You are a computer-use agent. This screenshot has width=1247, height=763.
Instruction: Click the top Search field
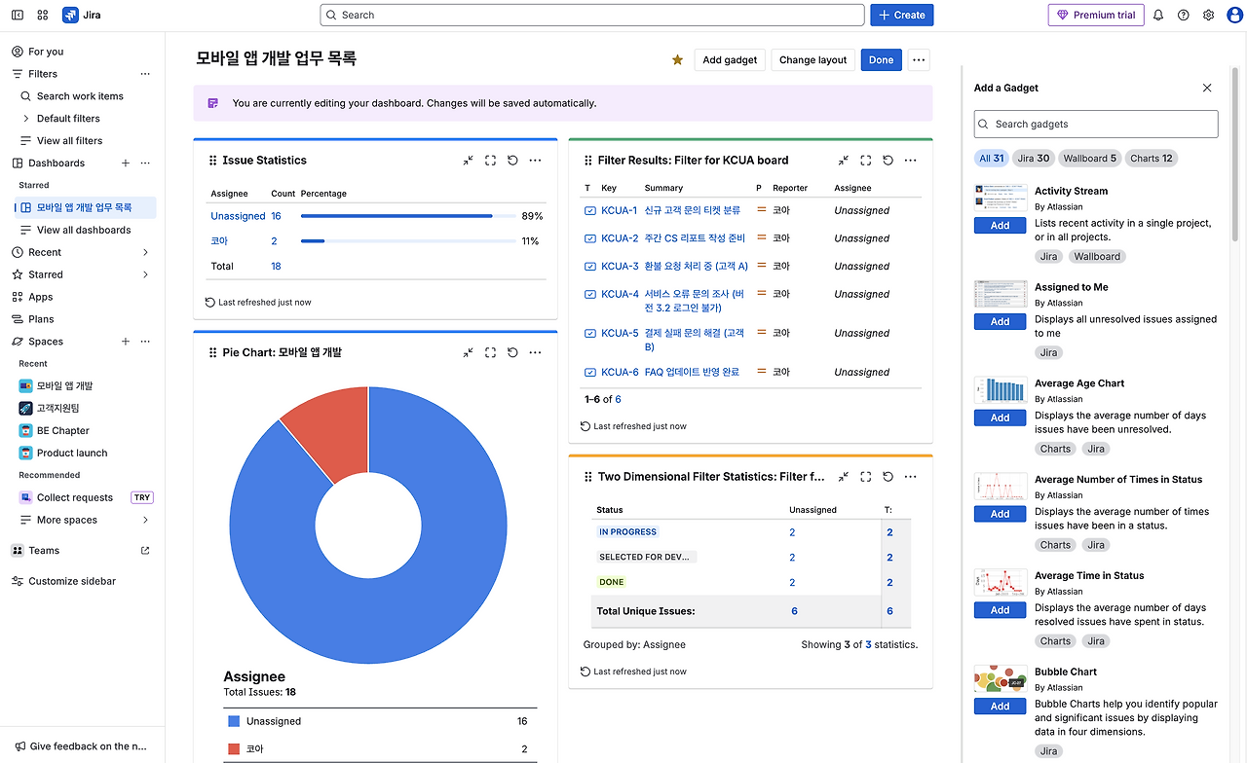point(592,15)
